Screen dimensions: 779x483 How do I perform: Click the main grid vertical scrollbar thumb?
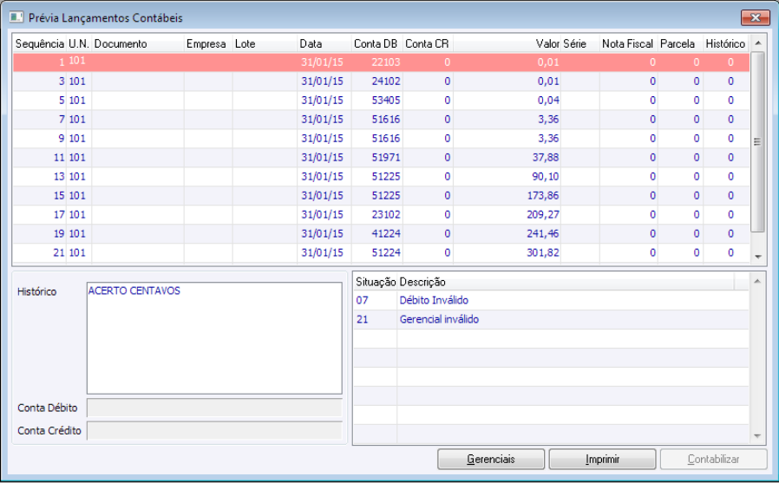[x=757, y=141]
